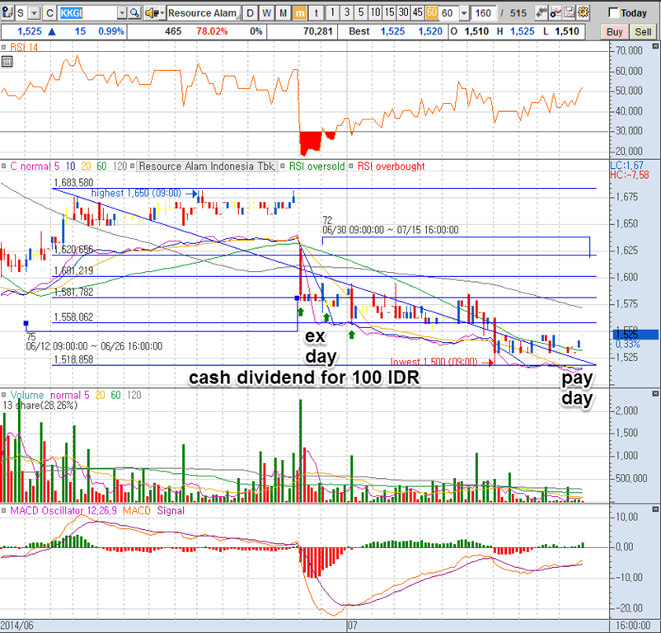Click the Sell button

(642, 31)
